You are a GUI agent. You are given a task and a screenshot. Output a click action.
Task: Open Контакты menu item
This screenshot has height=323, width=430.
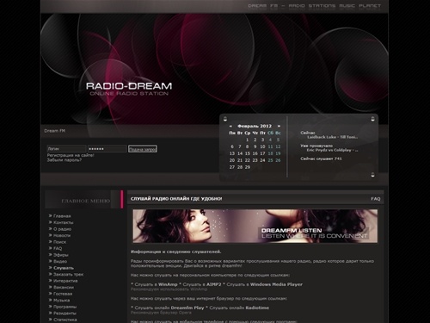(64, 222)
